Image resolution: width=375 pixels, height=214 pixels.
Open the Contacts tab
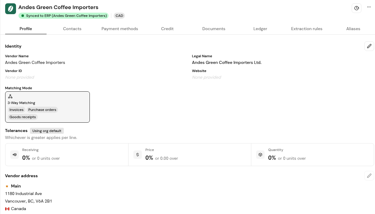tap(72, 29)
